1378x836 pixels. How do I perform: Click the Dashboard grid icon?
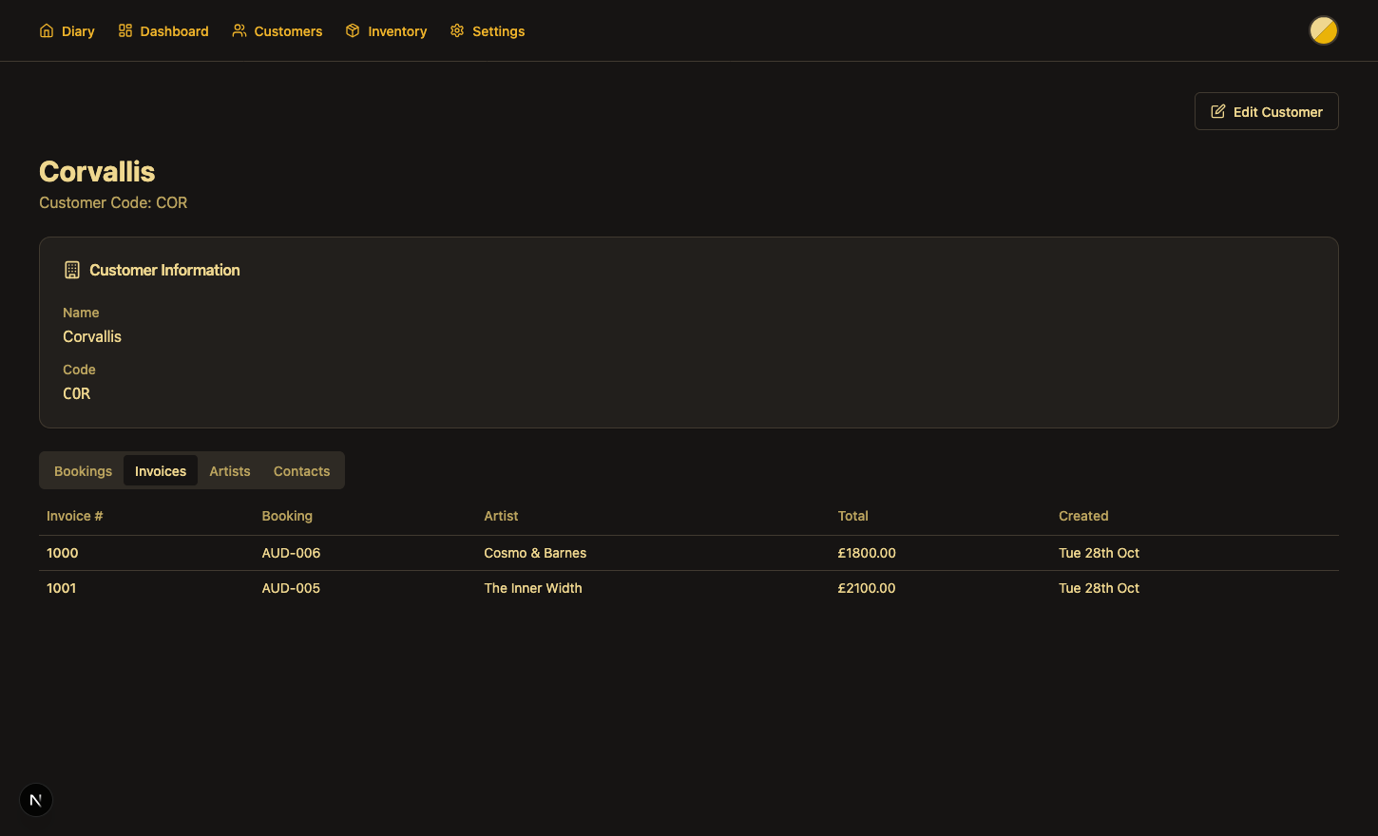click(125, 31)
